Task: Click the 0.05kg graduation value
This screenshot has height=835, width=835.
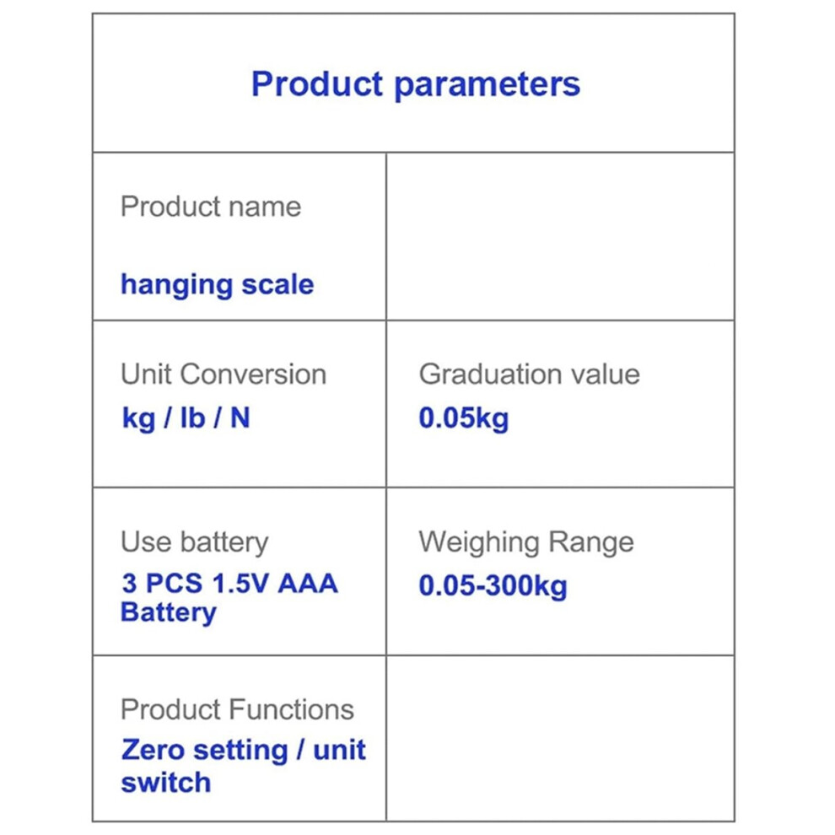Action: [464, 418]
